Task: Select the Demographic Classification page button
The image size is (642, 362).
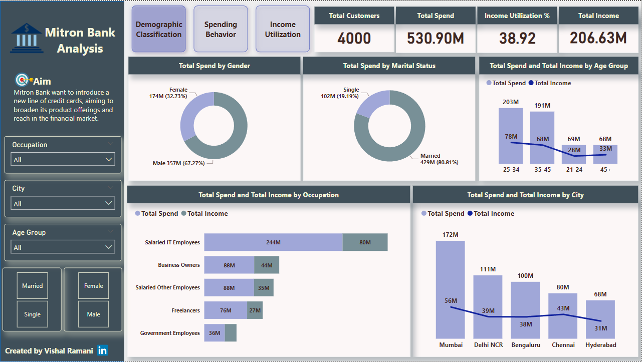Action: 159,30
